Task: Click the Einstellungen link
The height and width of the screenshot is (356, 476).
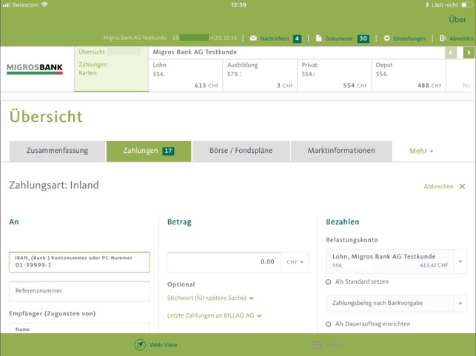Action: [x=409, y=38]
